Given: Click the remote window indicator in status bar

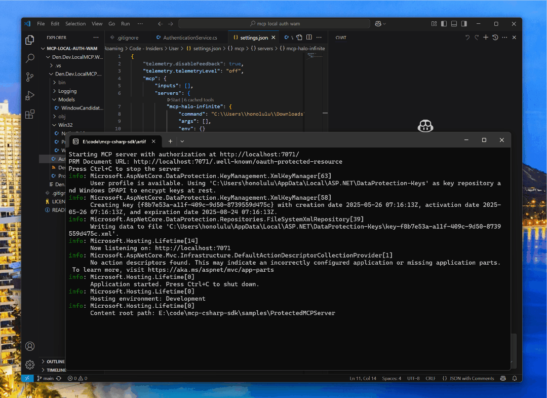Looking at the screenshot, I should [27, 378].
